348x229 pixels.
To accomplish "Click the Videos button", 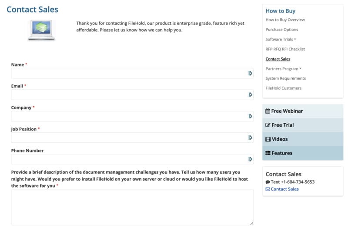I will pyautogui.click(x=303, y=139).
